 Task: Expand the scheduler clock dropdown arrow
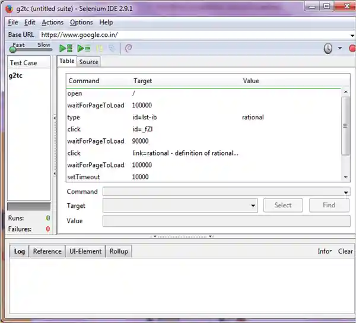tap(340, 48)
